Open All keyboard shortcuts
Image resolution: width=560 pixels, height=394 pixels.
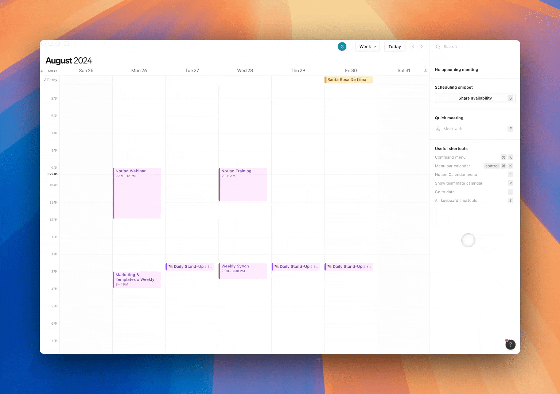click(474, 201)
